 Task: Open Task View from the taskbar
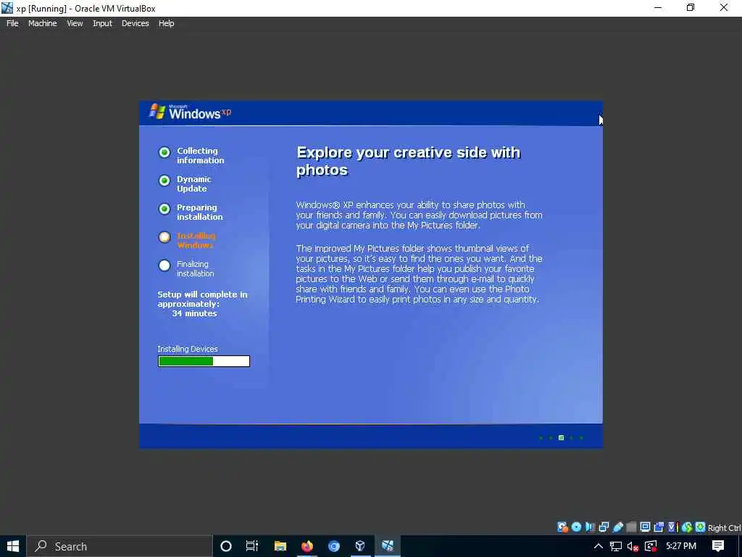point(252,546)
